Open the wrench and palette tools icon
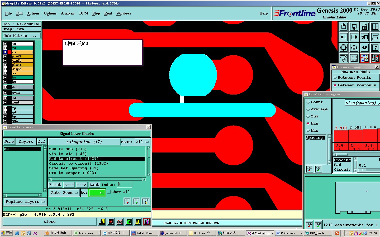380x237 pixels. pyautogui.click(x=344, y=58)
